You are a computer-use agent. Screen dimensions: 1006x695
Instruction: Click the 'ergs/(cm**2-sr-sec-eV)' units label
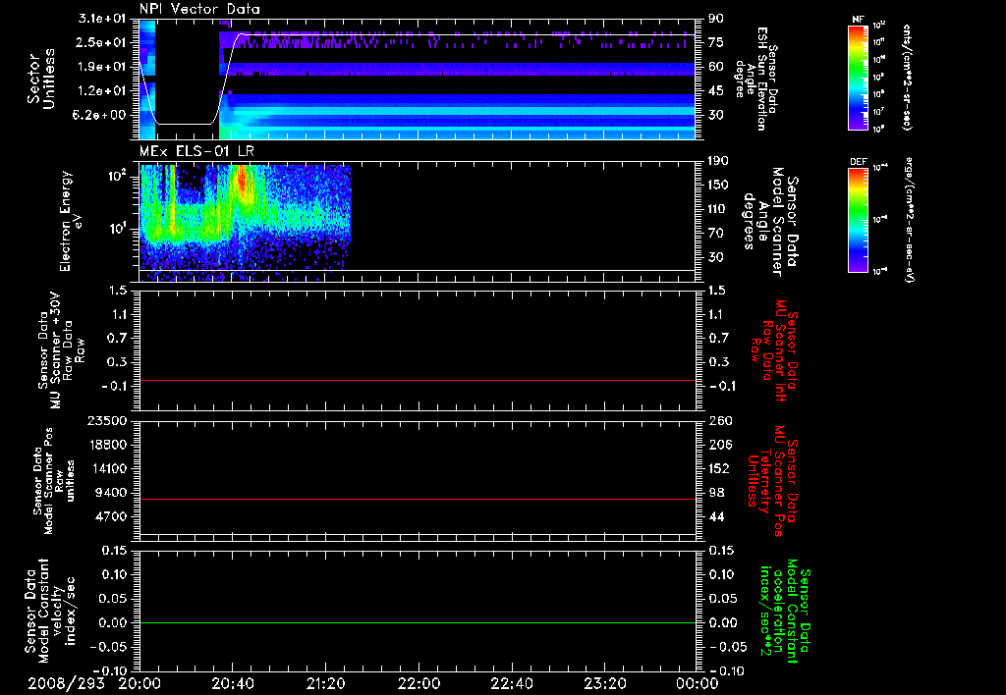click(909, 220)
